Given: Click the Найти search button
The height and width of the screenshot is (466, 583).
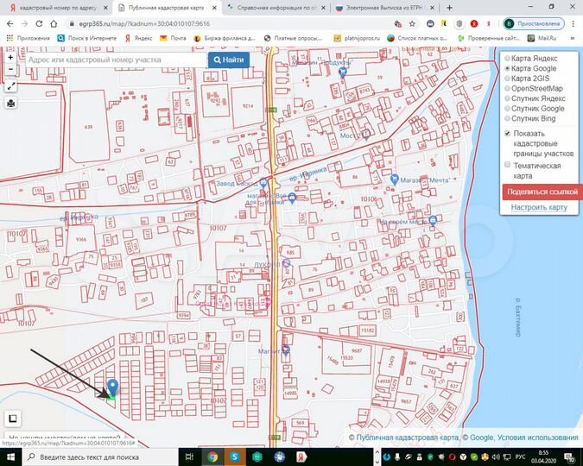Looking at the screenshot, I should pos(229,60).
